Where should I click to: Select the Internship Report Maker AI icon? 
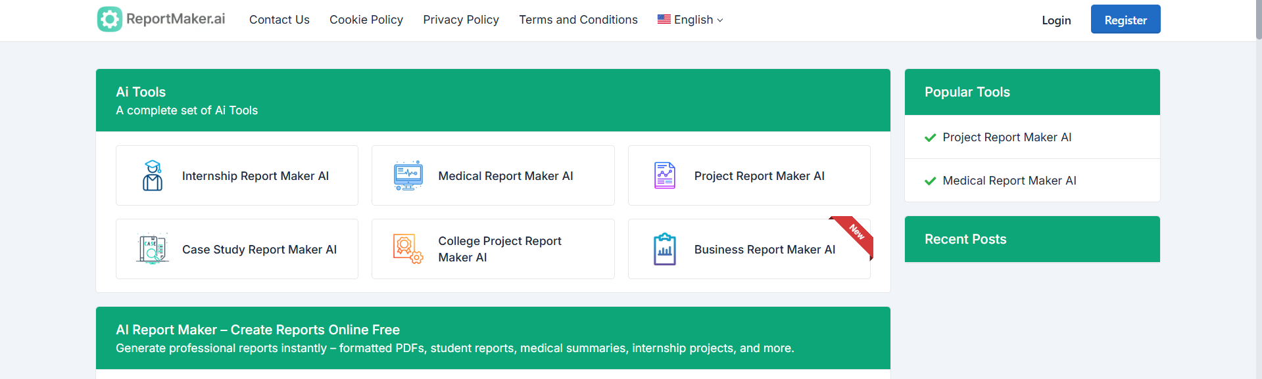(x=152, y=175)
